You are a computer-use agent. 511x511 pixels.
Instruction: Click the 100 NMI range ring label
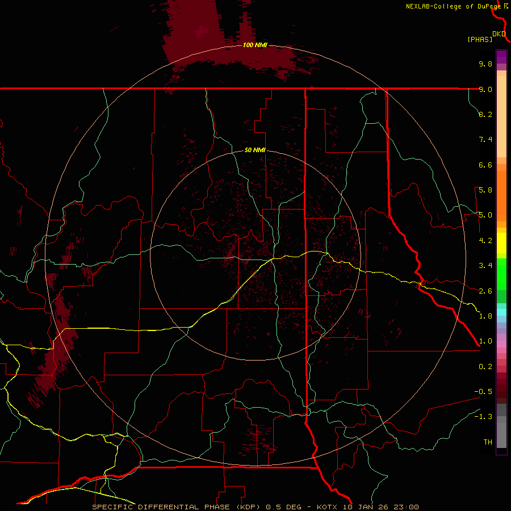(255, 45)
